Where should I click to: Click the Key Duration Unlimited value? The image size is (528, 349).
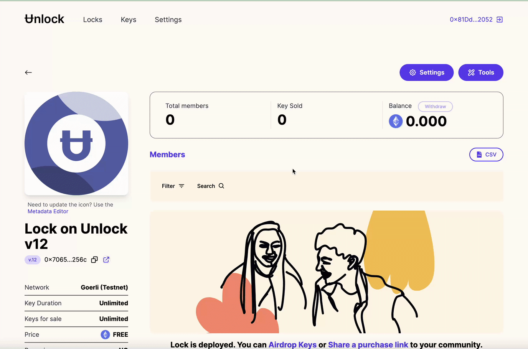click(114, 303)
